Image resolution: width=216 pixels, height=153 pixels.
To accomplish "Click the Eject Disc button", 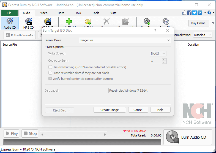I will [x=59, y=110].
